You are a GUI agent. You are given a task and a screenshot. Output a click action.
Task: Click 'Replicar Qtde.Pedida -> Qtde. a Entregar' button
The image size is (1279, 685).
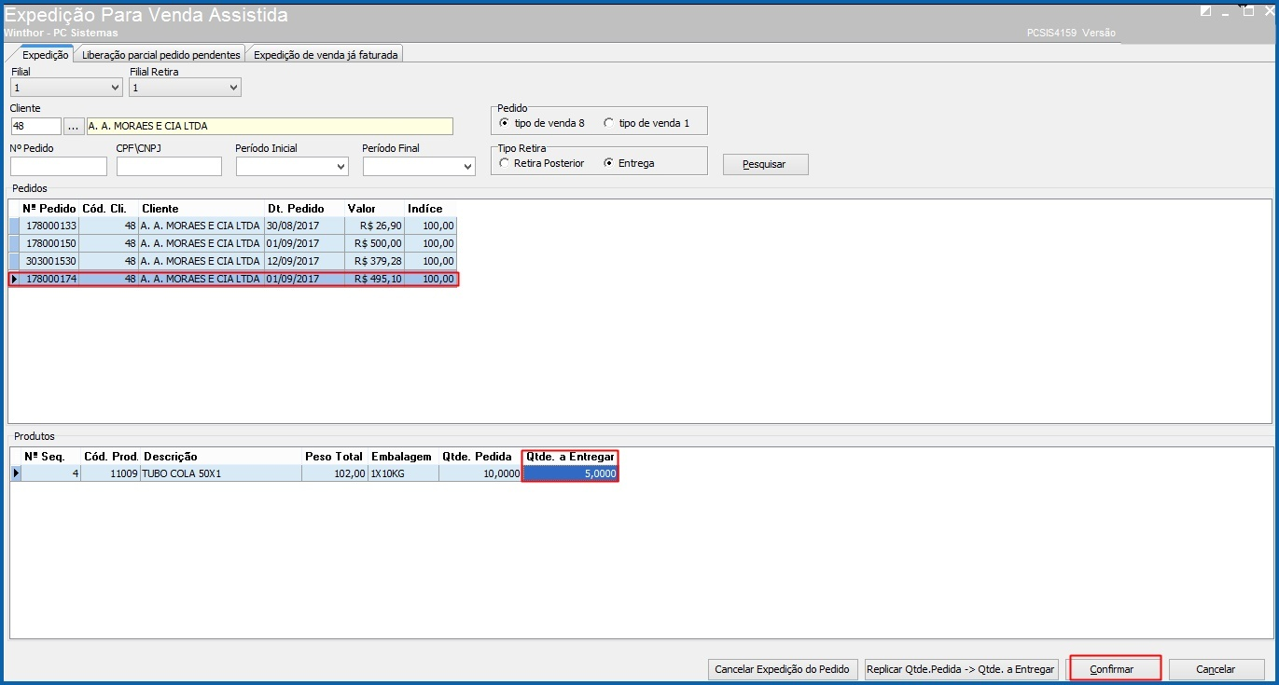tap(961, 669)
